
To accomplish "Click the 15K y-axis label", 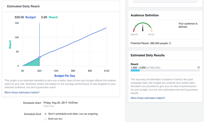I will pyautogui.click(x=17, y=23).
